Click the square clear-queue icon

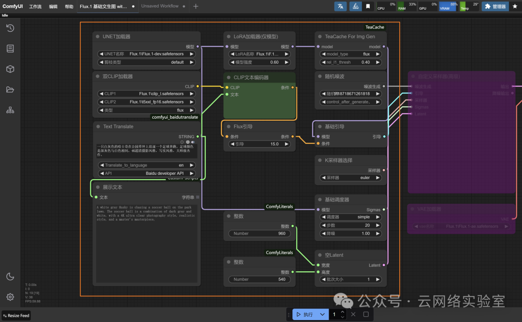pyautogui.click(x=366, y=314)
